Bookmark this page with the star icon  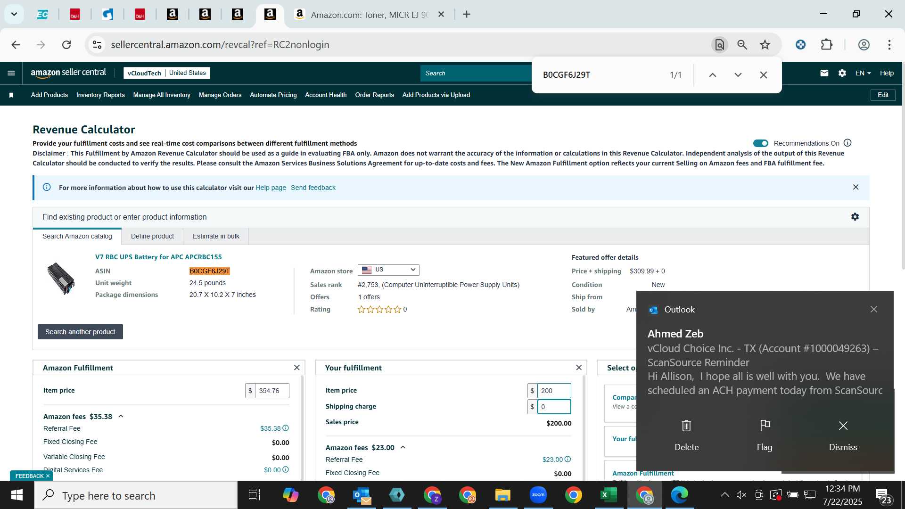(765, 45)
